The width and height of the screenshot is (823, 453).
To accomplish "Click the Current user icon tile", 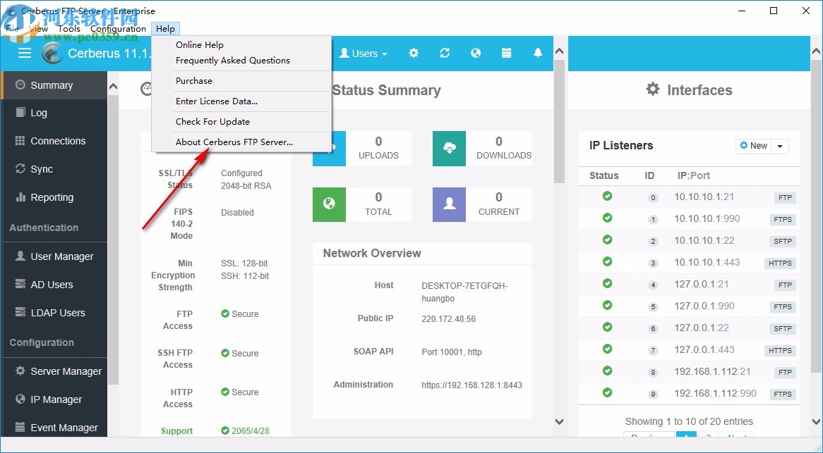I will point(449,204).
